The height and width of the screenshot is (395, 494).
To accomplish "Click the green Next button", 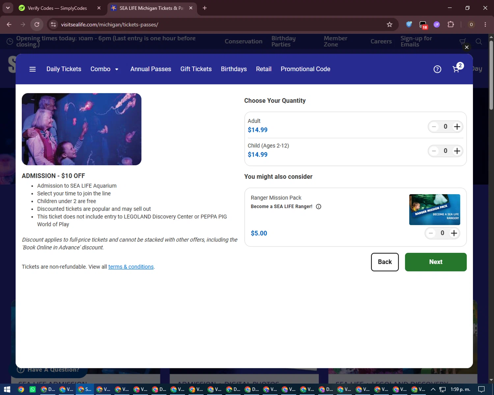I will click(436, 262).
